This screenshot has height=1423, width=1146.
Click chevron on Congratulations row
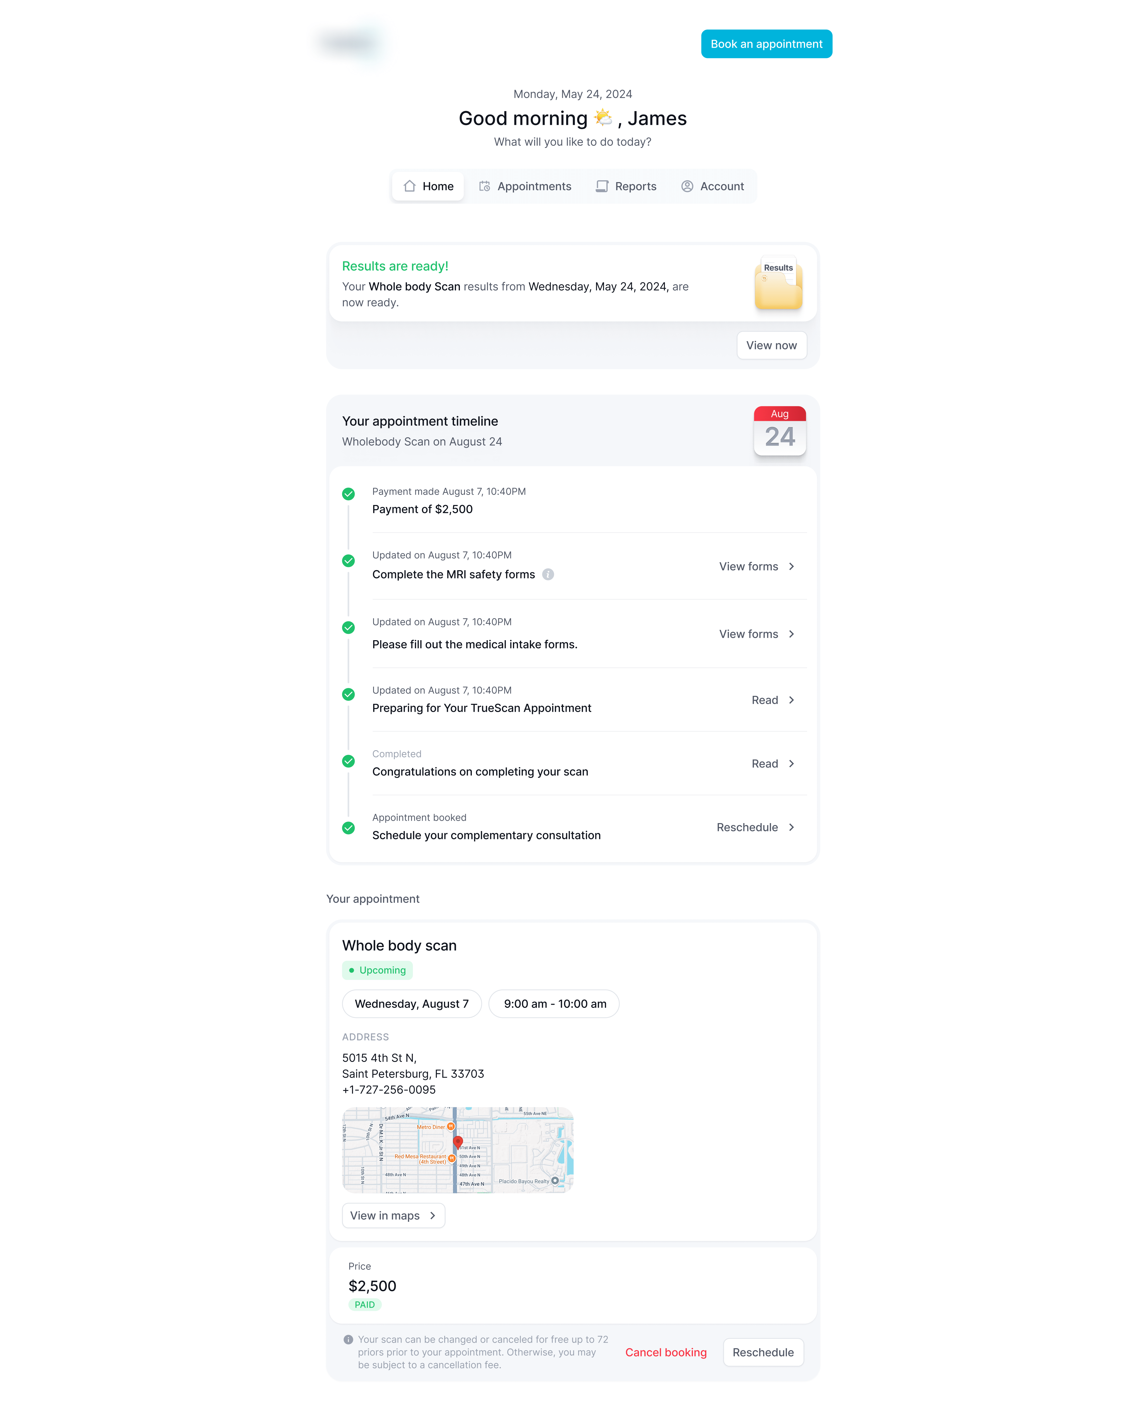click(x=791, y=764)
